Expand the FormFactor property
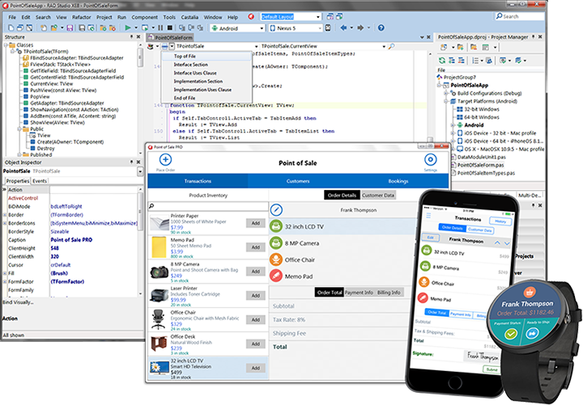The width and height of the screenshot is (583, 405). pos(5,281)
